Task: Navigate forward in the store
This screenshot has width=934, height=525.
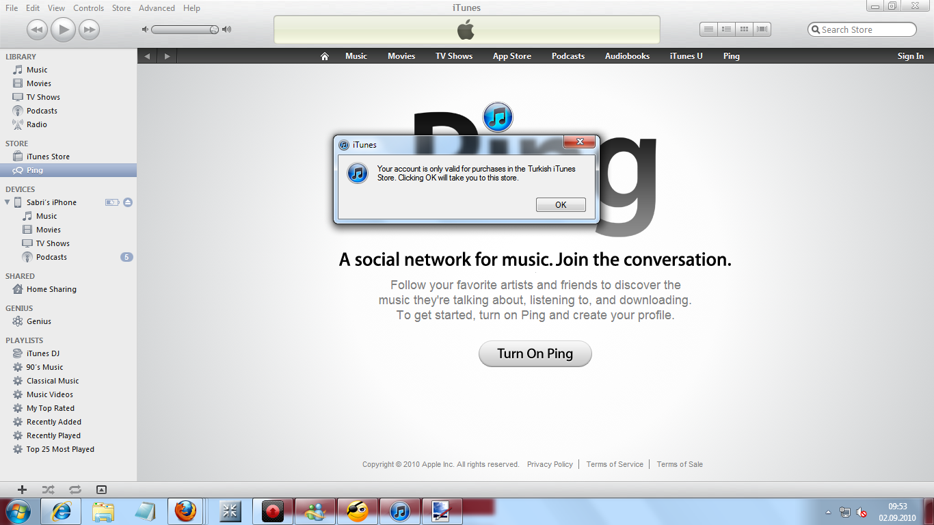Action: (167, 56)
